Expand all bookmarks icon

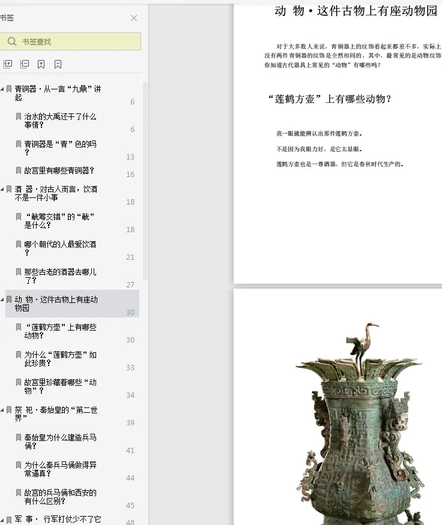point(8,64)
